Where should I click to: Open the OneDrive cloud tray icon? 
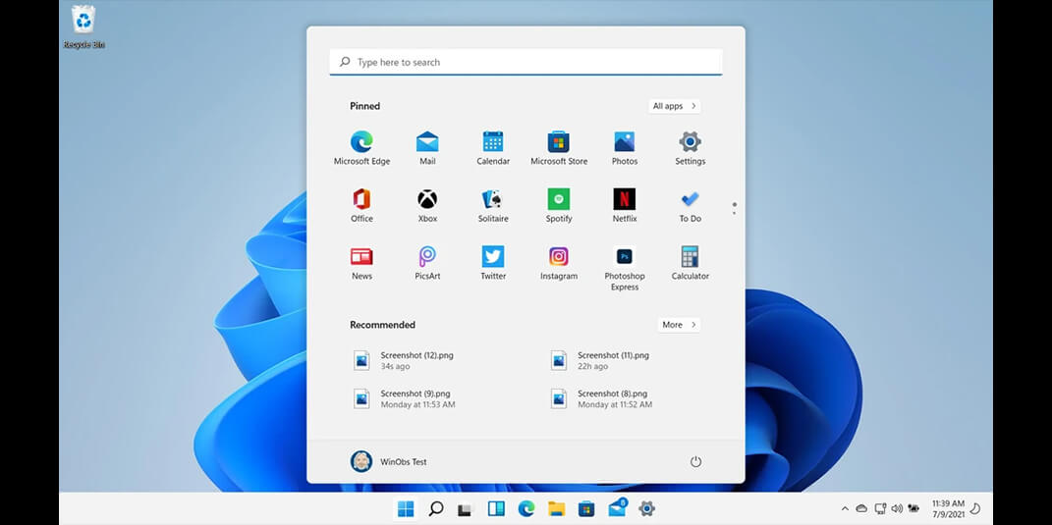pos(862,509)
